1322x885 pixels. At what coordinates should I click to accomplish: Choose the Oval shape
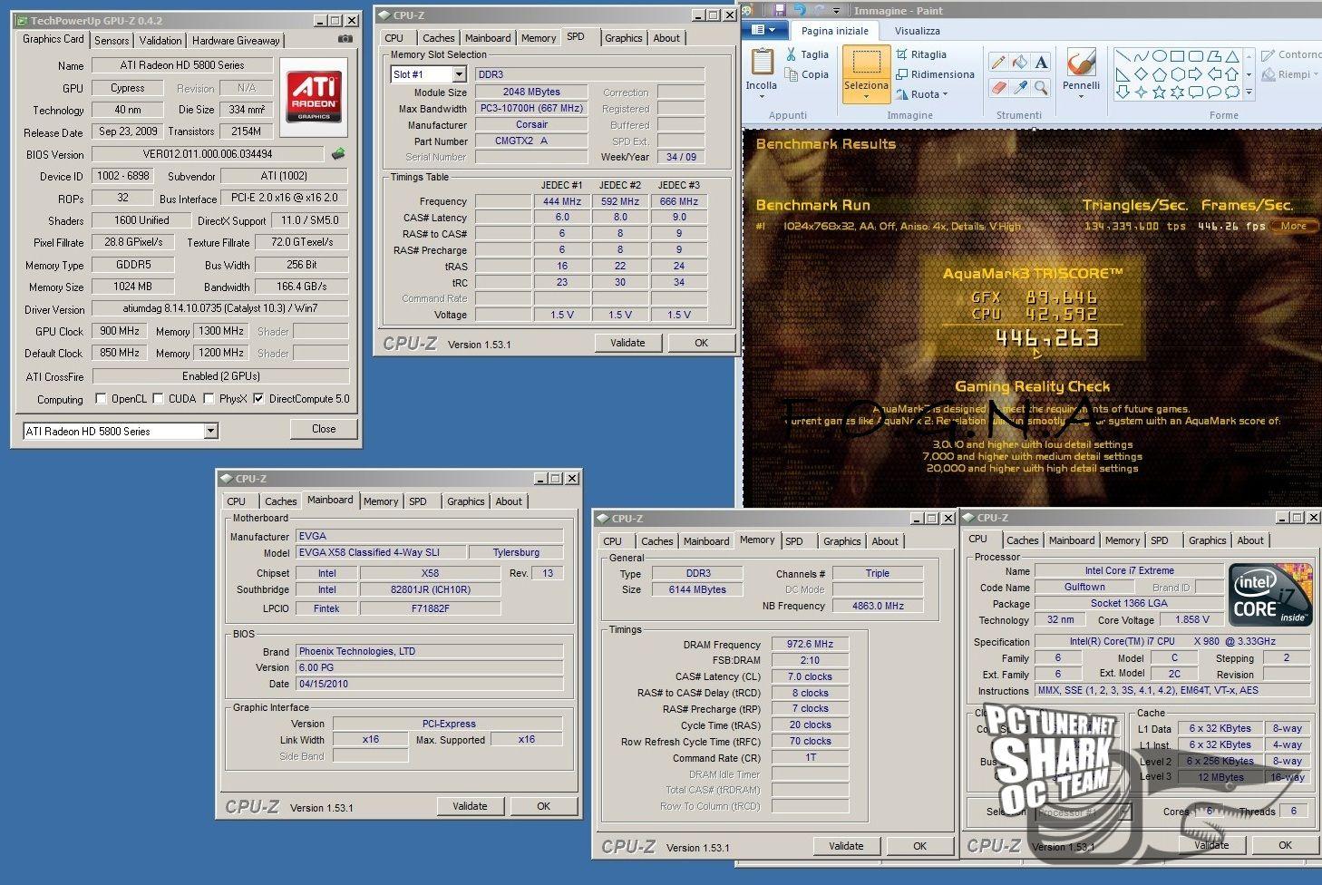click(x=1159, y=56)
